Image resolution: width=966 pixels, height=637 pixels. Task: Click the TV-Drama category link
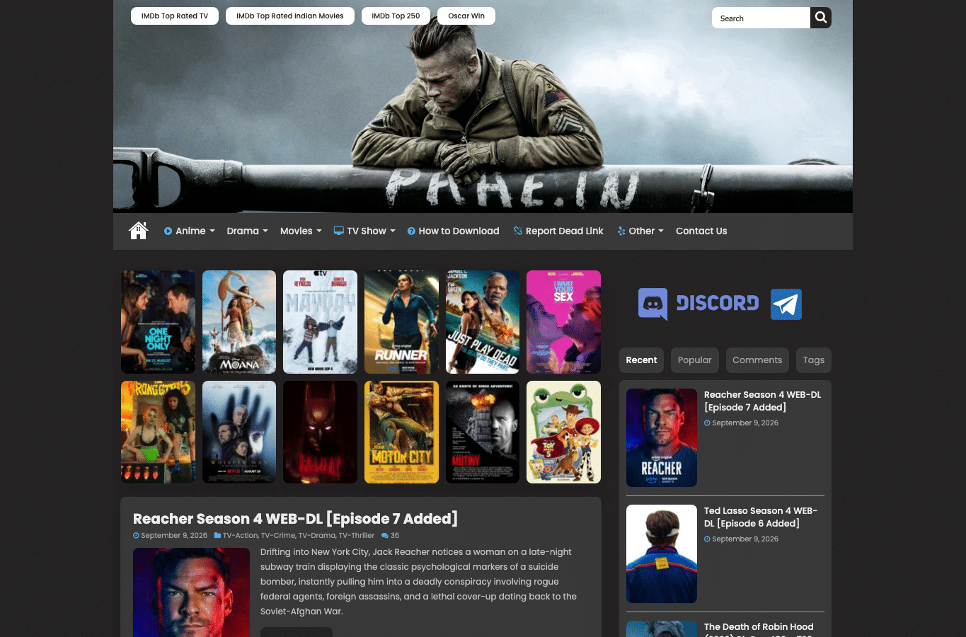317,536
